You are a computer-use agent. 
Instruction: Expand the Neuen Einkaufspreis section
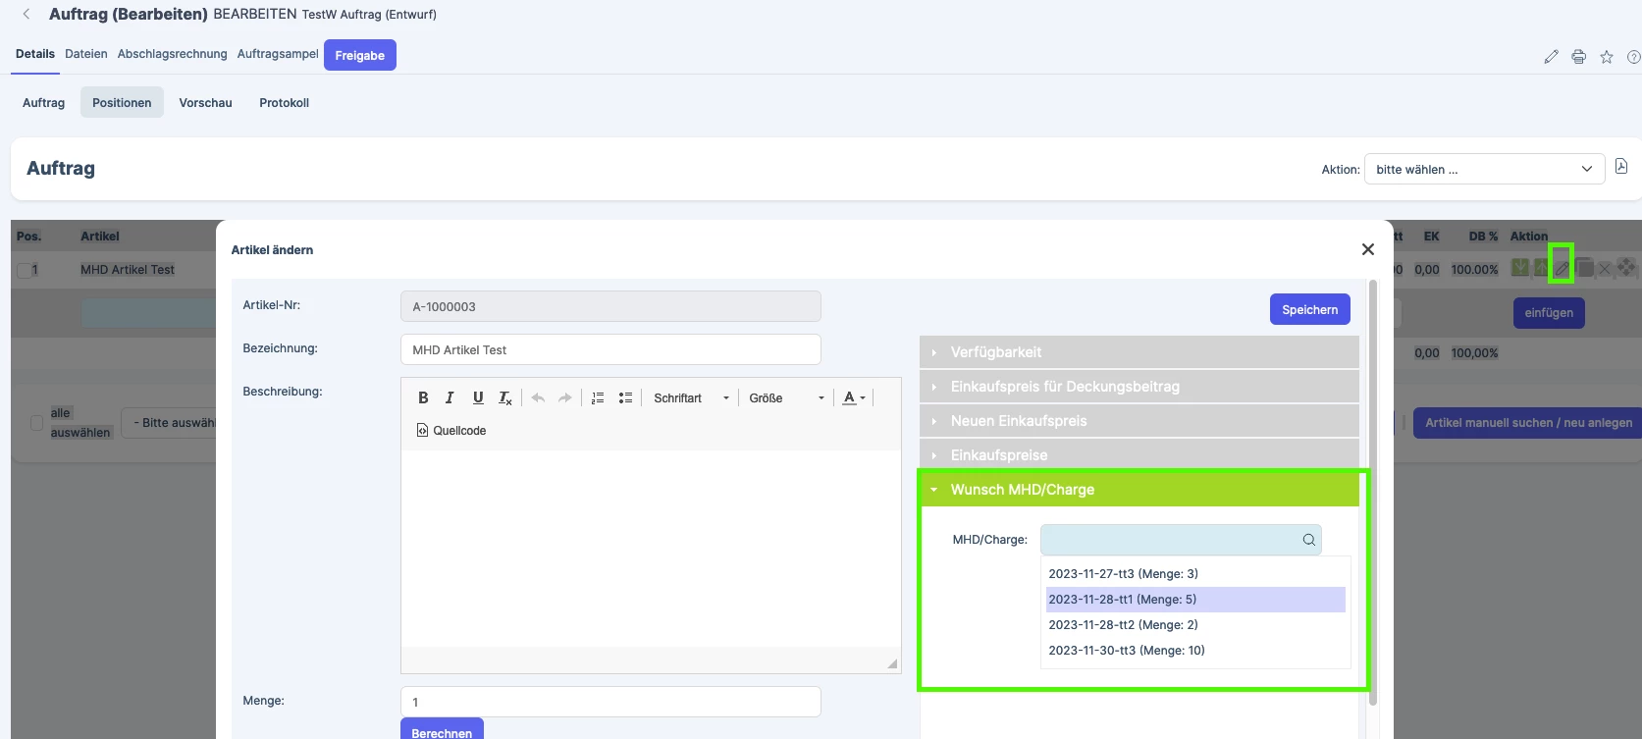click(x=1139, y=421)
